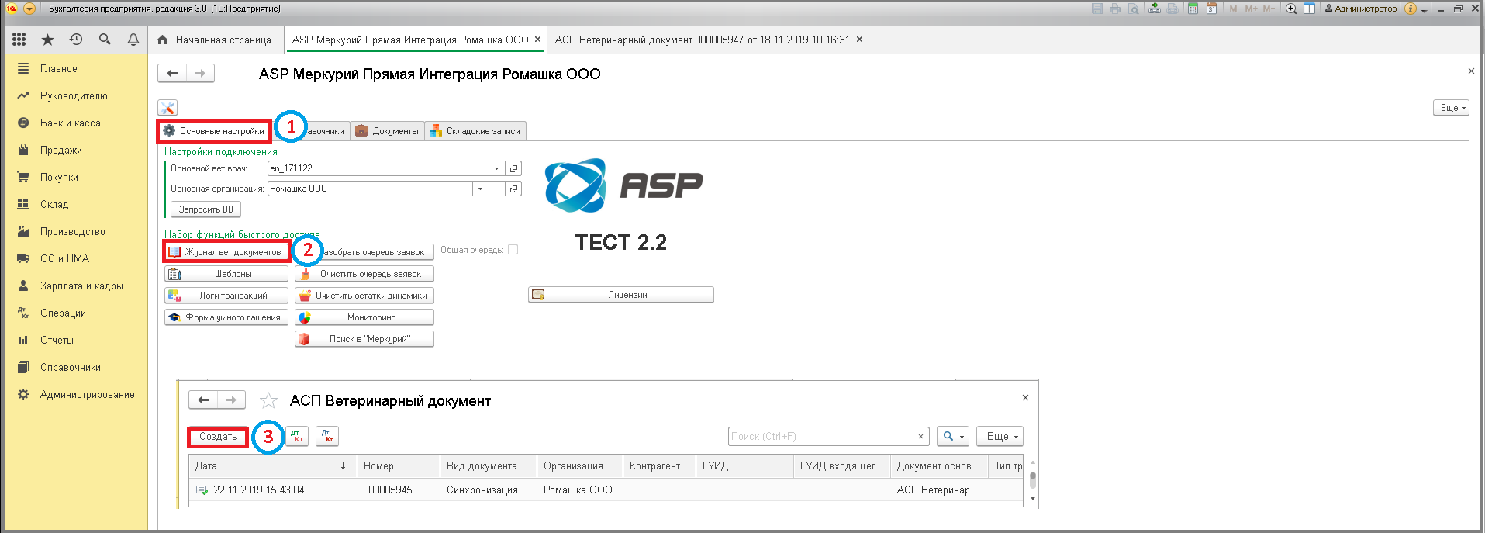Click the zoom magnifier with plus sign
The height and width of the screenshot is (533, 1485).
[x=1291, y=9]
